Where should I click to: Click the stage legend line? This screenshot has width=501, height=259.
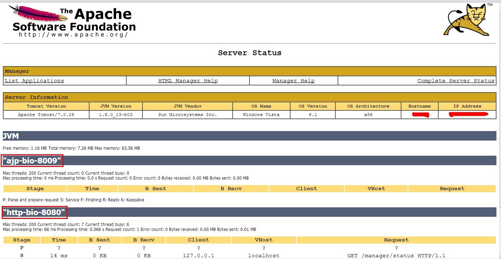pyautogui.click(x=73, y=200)
